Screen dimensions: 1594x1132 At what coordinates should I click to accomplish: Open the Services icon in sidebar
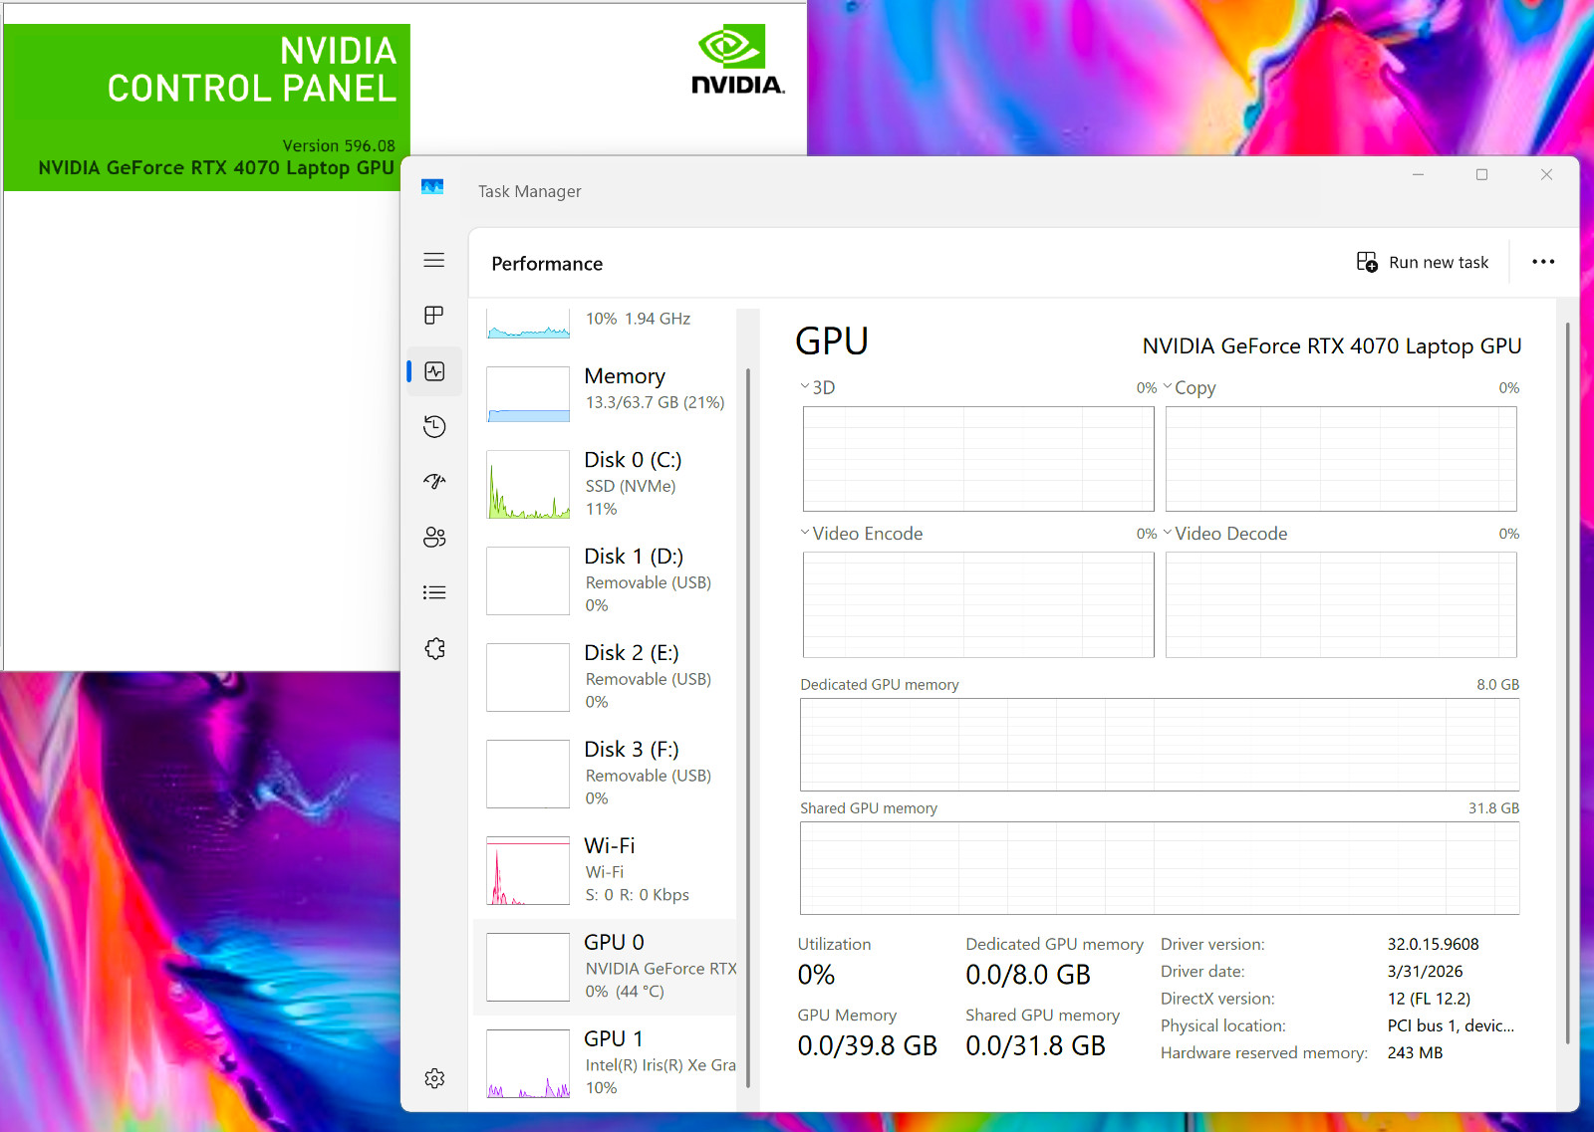(434, 648)
